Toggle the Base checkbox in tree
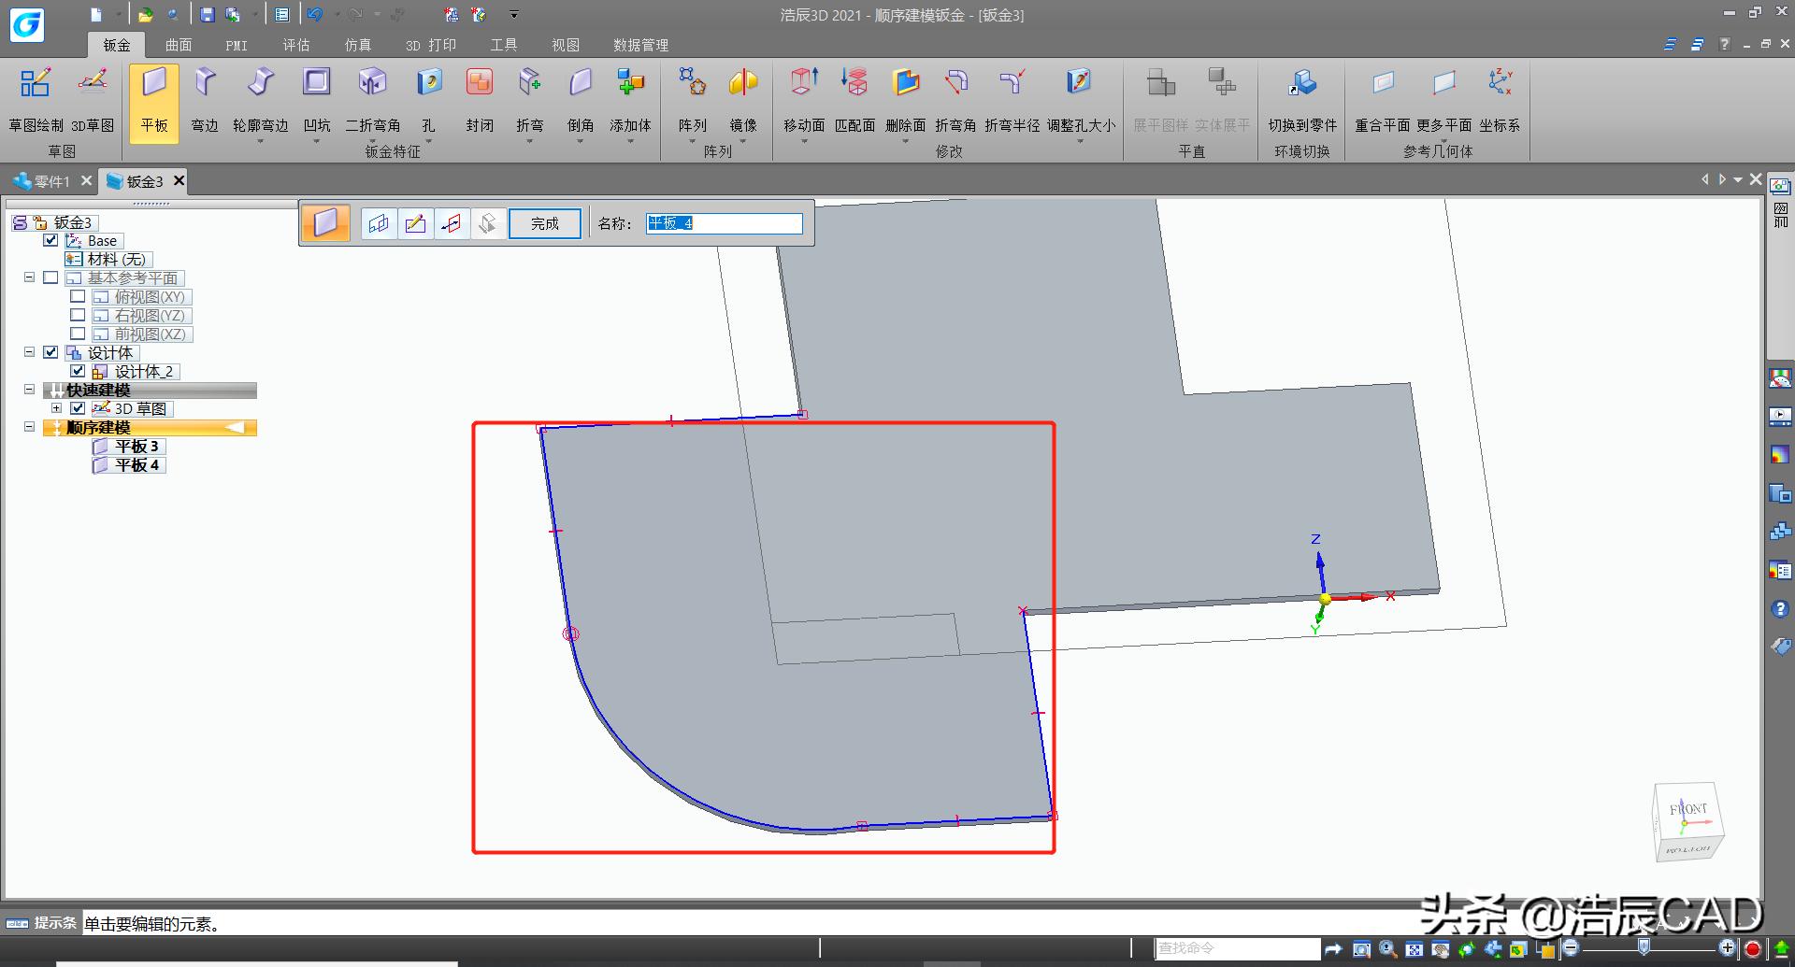The image size is (1795, 967). (51, 241)
